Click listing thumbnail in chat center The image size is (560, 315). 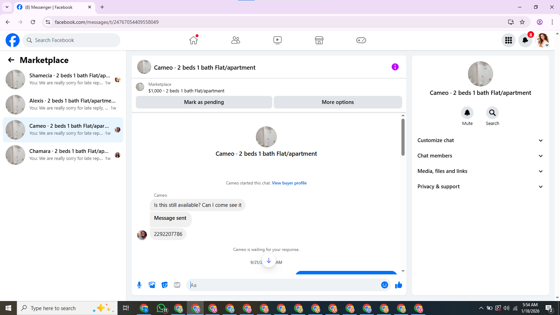click(266, 137)
